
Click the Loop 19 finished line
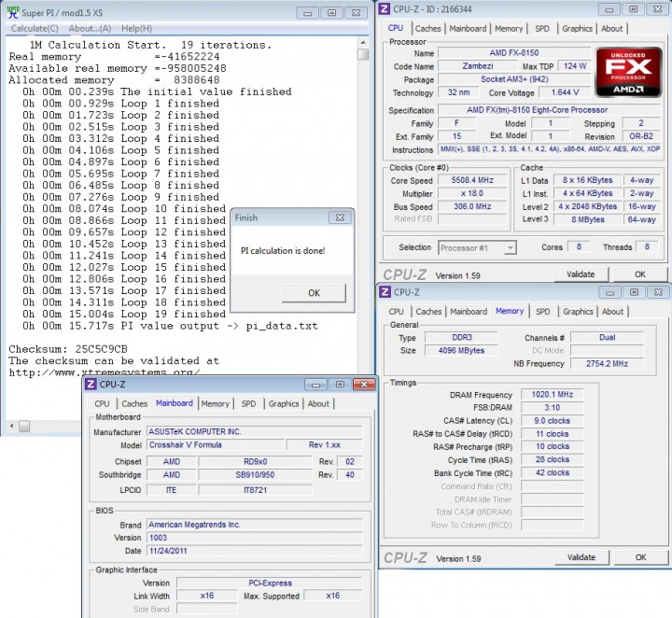pos(124,314)
